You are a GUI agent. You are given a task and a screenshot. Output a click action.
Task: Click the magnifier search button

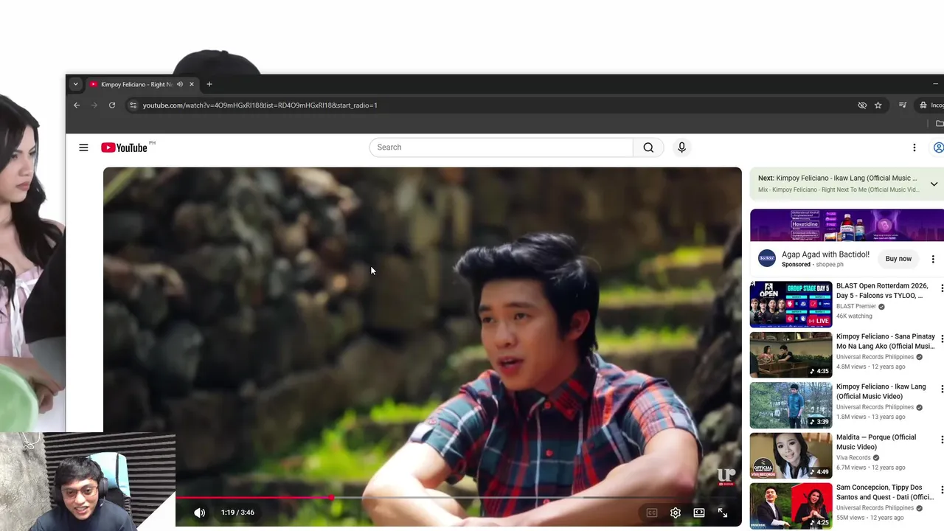648,147
